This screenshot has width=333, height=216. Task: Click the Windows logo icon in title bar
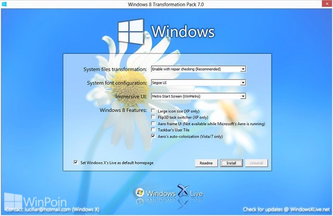click(4, 4)
